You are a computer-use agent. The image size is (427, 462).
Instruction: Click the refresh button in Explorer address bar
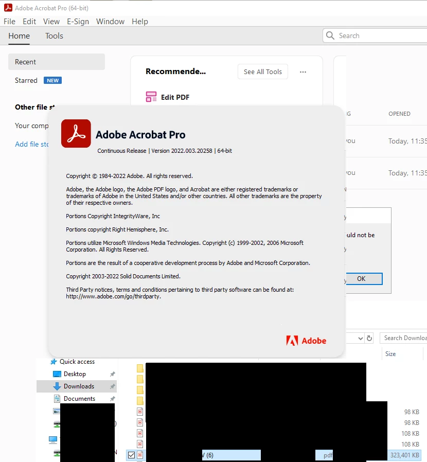click(x=369, y=338)
